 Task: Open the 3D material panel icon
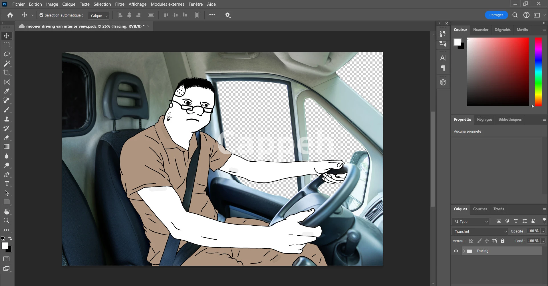click(443, 83)
